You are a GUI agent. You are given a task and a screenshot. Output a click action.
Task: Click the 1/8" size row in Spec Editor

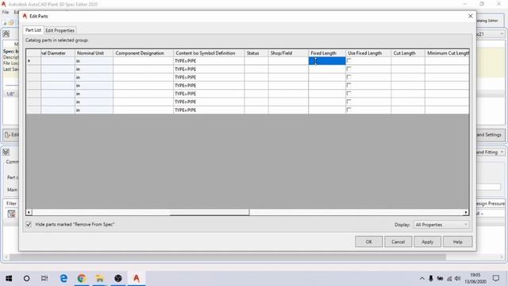(x=10, y=94)
